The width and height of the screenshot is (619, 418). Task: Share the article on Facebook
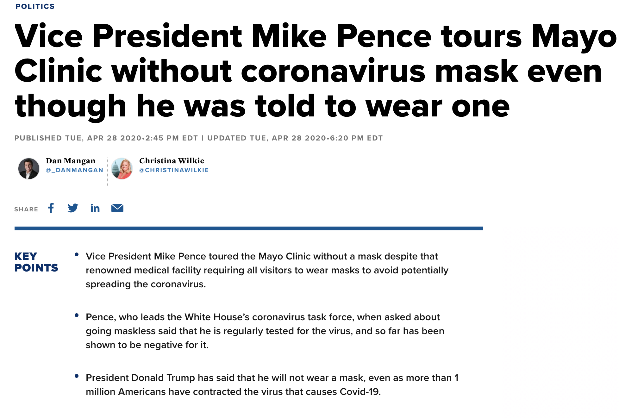(x=51, y=208)
